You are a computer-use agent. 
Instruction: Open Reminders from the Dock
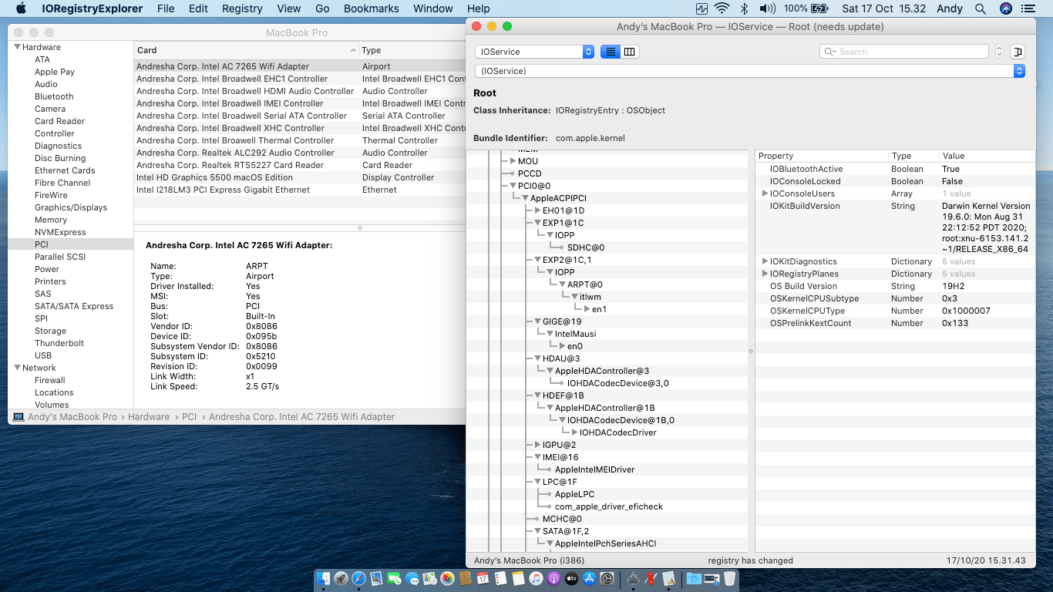tap(500, 579)
